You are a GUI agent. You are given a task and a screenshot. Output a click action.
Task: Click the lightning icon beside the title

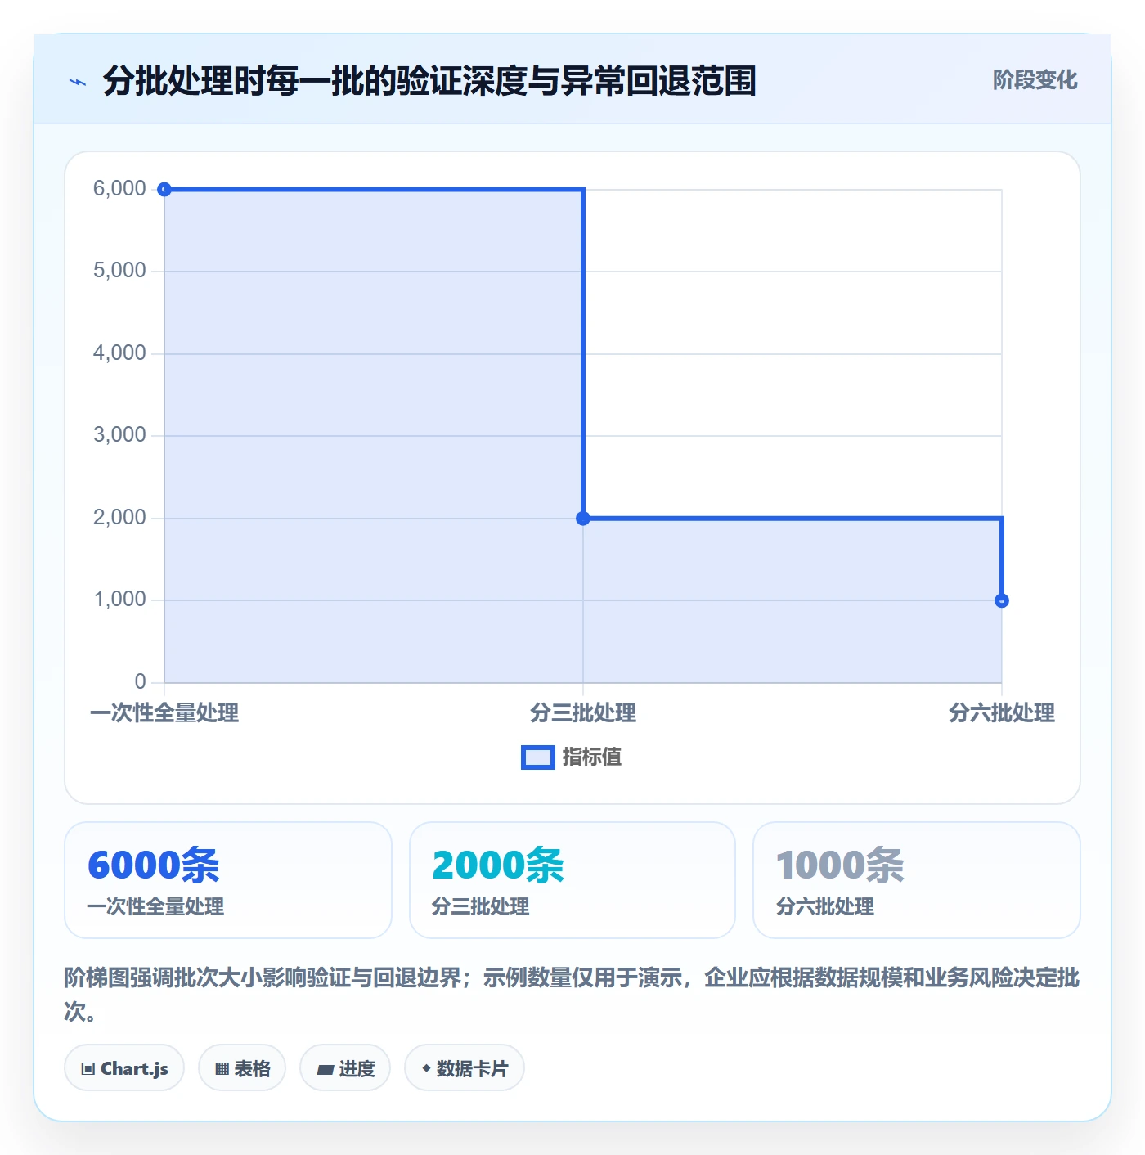(78, 82)
